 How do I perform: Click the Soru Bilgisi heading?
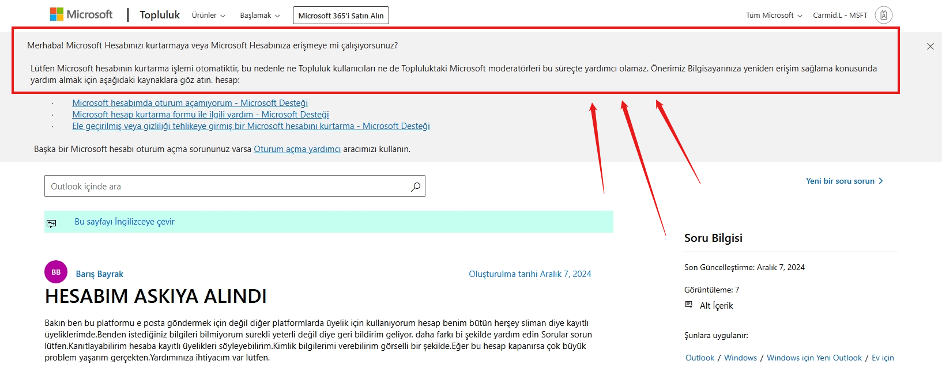[x=713, y=238]
